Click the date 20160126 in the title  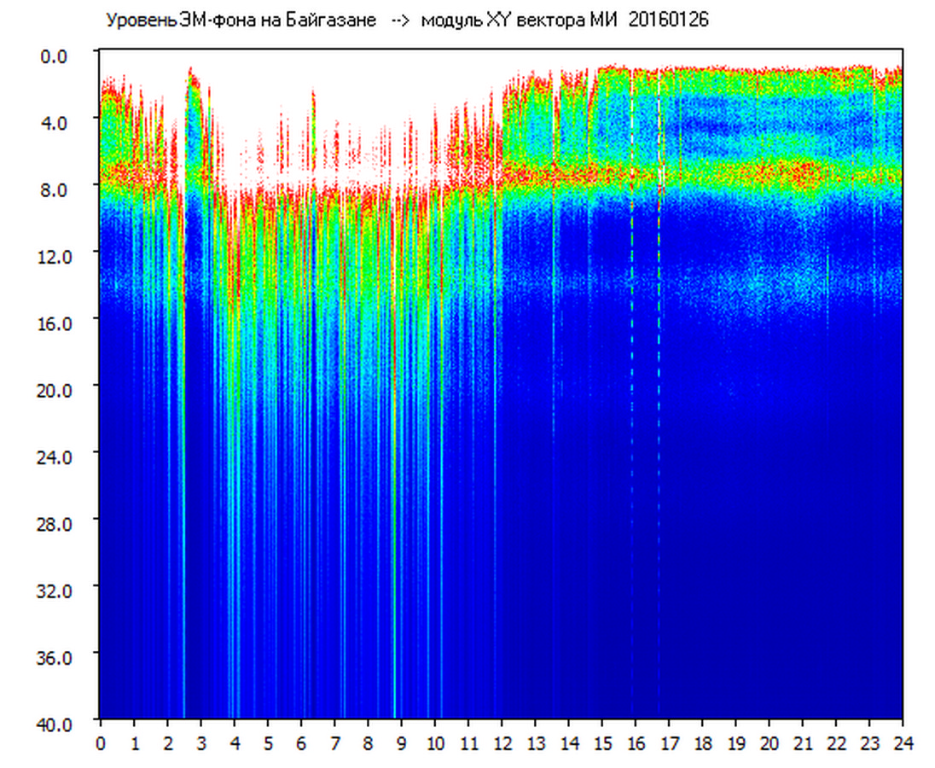click(x=669, y=20)
